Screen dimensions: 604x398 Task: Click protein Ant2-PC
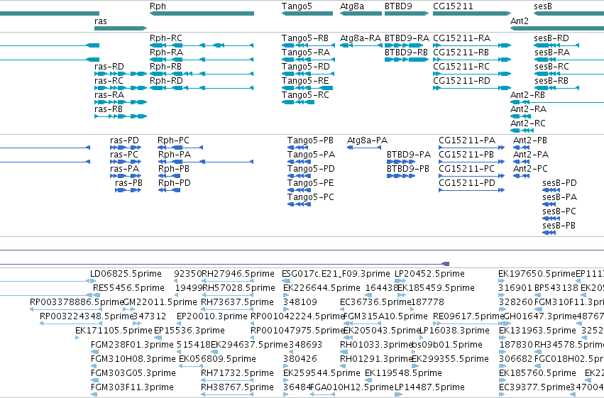click(522, 176)
